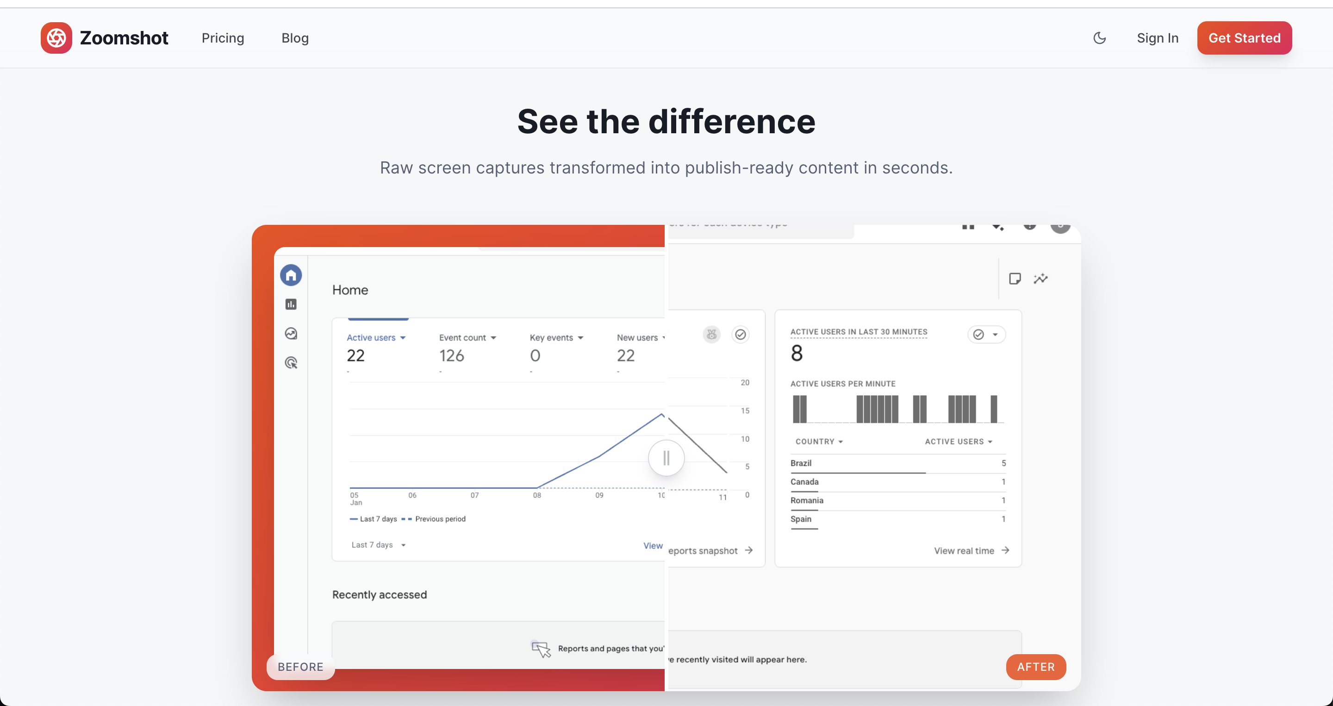1333x706 pixels.
Task: Click the Zoomshot logo icon
Action: point(56,38)
